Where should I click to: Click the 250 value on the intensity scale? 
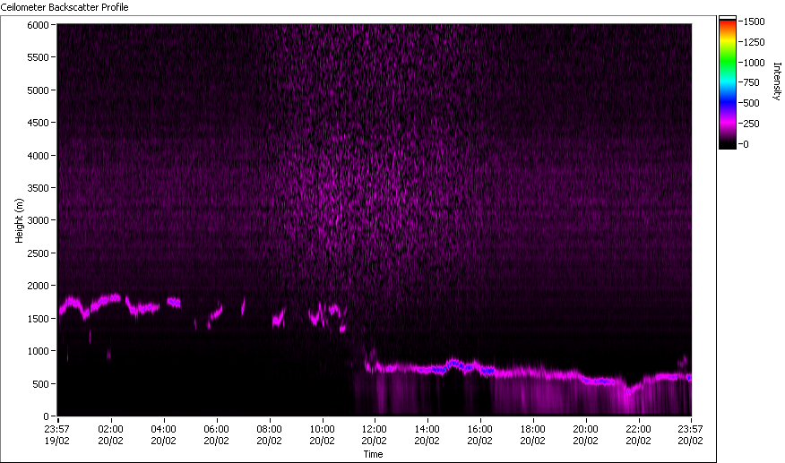coord(752,124)
